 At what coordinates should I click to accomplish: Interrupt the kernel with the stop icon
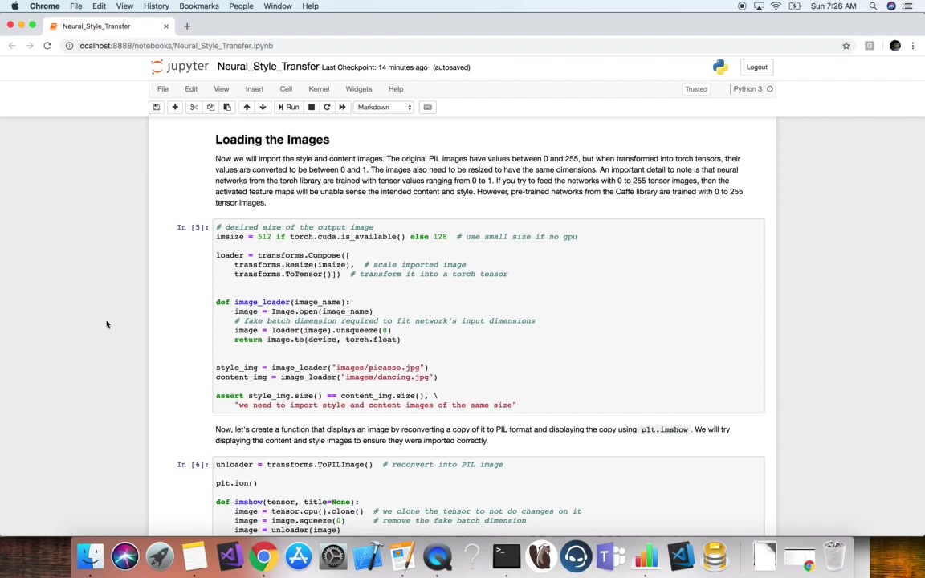312,108
